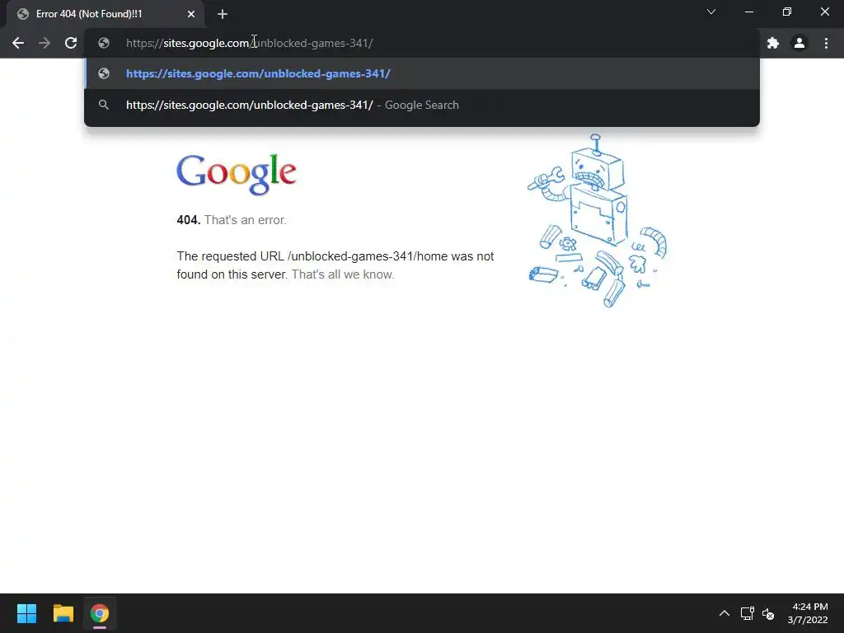
Task: Click the '404. That's an error.' text
Action: 232,220
